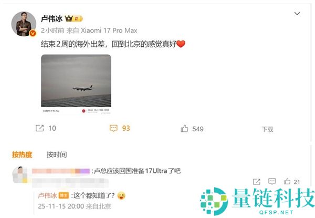Reply to the 17Ultra comment

tap(272, 181)
